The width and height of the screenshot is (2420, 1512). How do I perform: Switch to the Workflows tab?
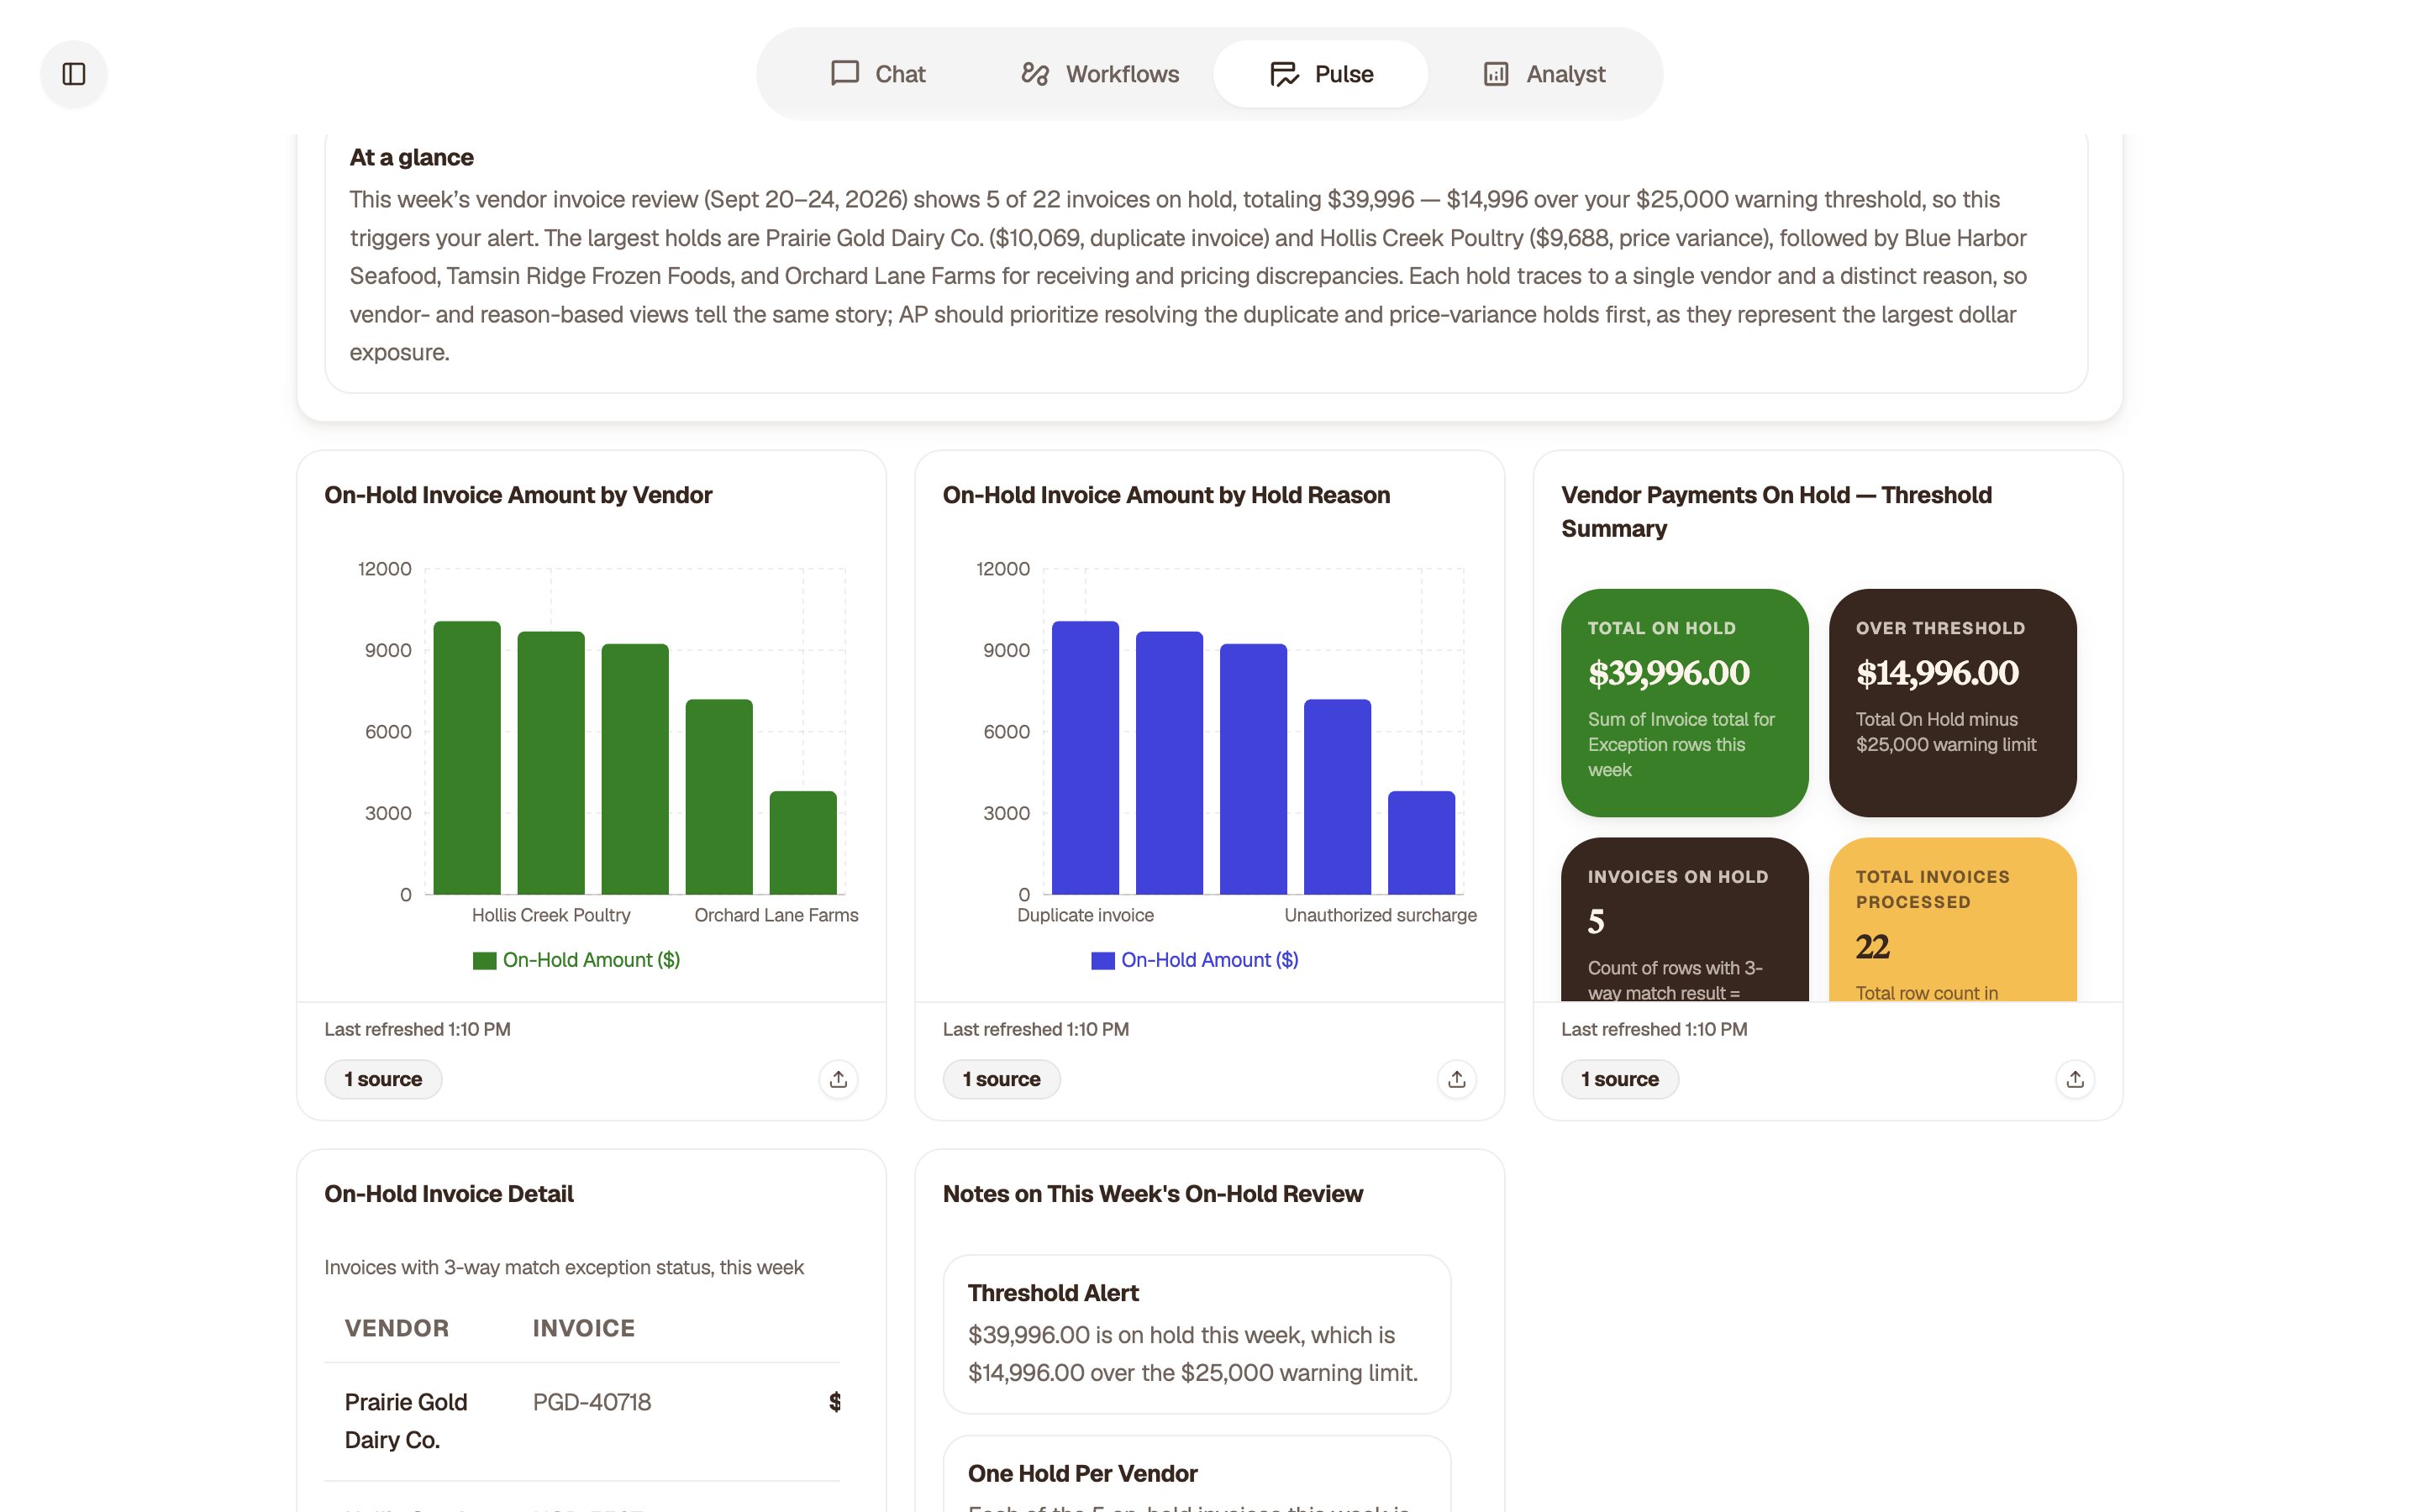pos(1100,74)
